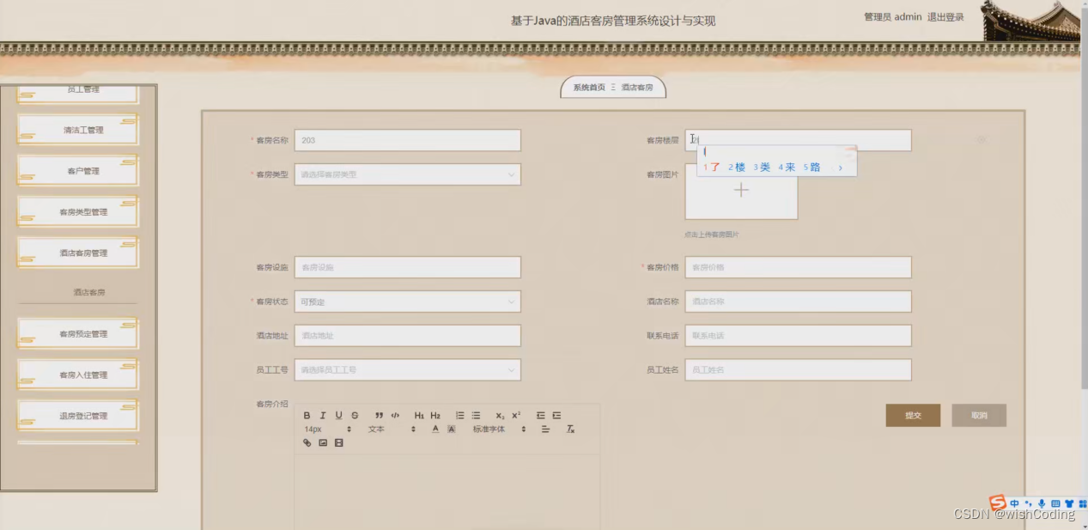Open 客房入住管理 in the sidebar
1088x530 pixels.
tap(78, 375)
